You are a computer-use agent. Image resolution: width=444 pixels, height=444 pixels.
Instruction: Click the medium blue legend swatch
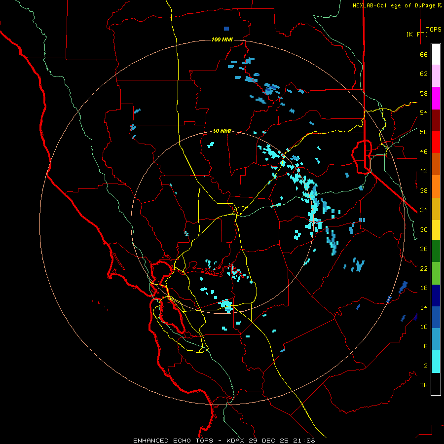(436, 317)
